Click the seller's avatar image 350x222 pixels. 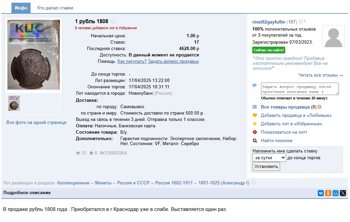tap(333, 36)
